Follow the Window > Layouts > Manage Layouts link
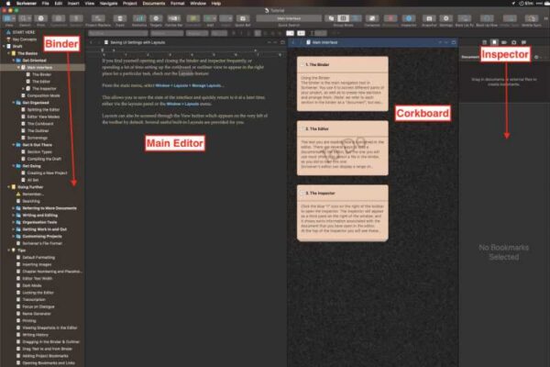Image resolution: width=550 pixels, height=367 pixels. click(x=190, y=85)
